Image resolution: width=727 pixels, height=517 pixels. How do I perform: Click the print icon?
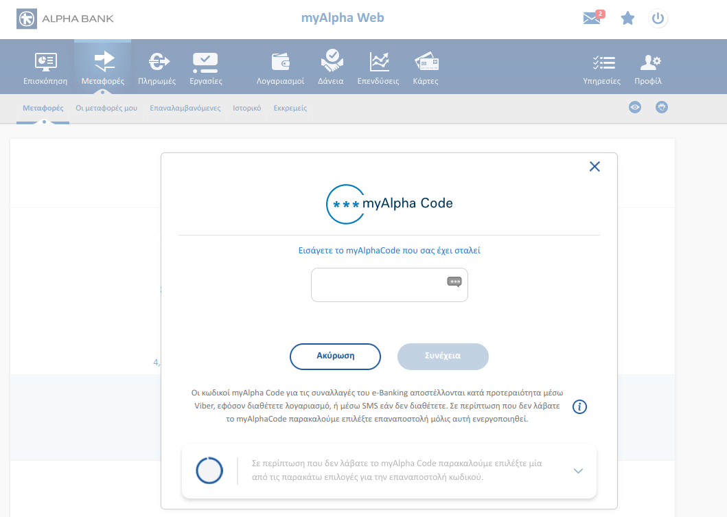662,107
